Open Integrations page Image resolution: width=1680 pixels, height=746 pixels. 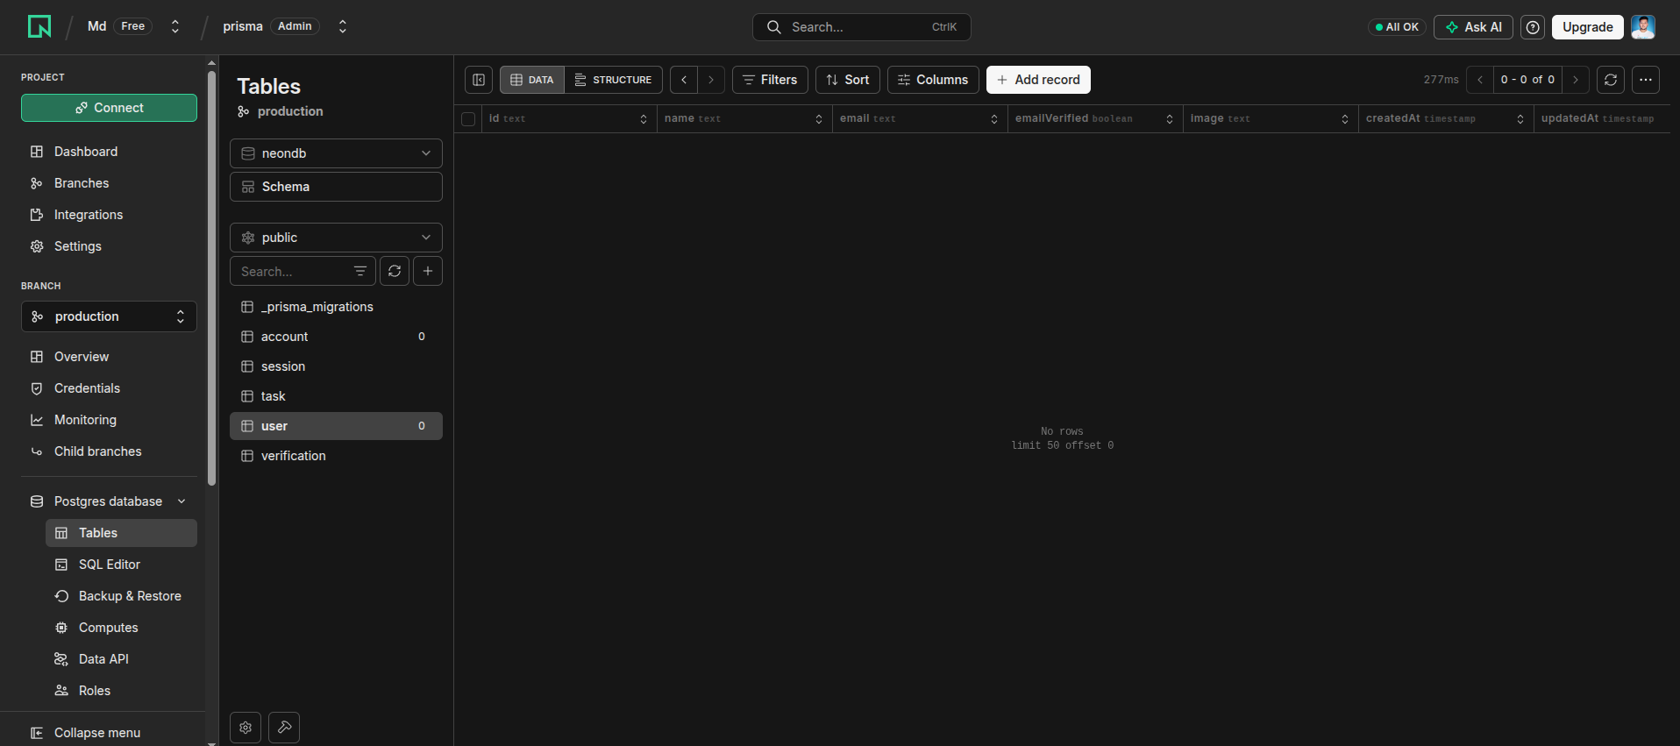[x=109, y=215]
